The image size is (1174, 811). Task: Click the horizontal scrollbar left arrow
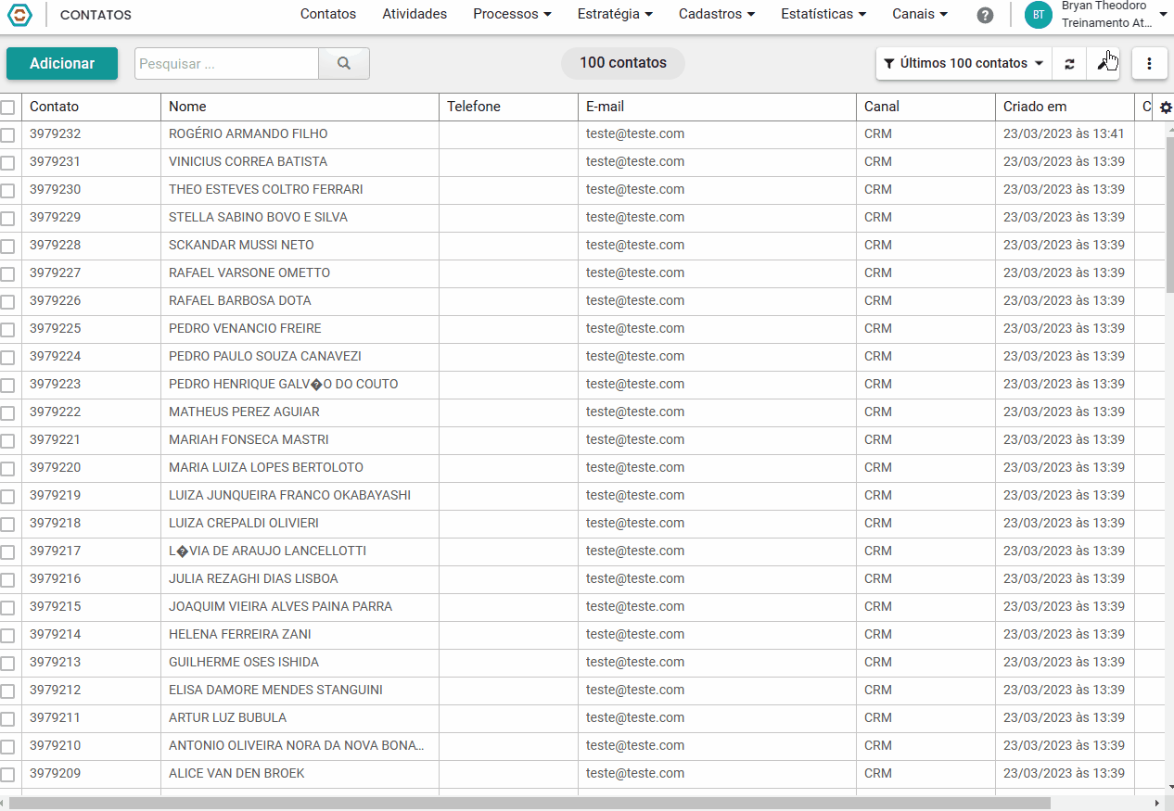4,804
